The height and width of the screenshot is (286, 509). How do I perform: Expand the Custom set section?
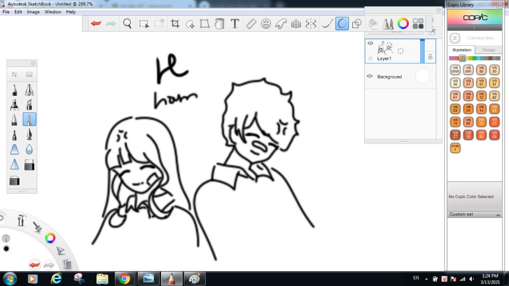pyautogui.click(x=475, y=214)
